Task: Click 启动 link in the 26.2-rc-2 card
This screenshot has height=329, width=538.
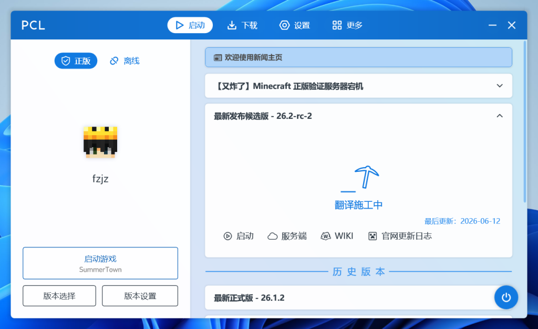Action: 239,236
